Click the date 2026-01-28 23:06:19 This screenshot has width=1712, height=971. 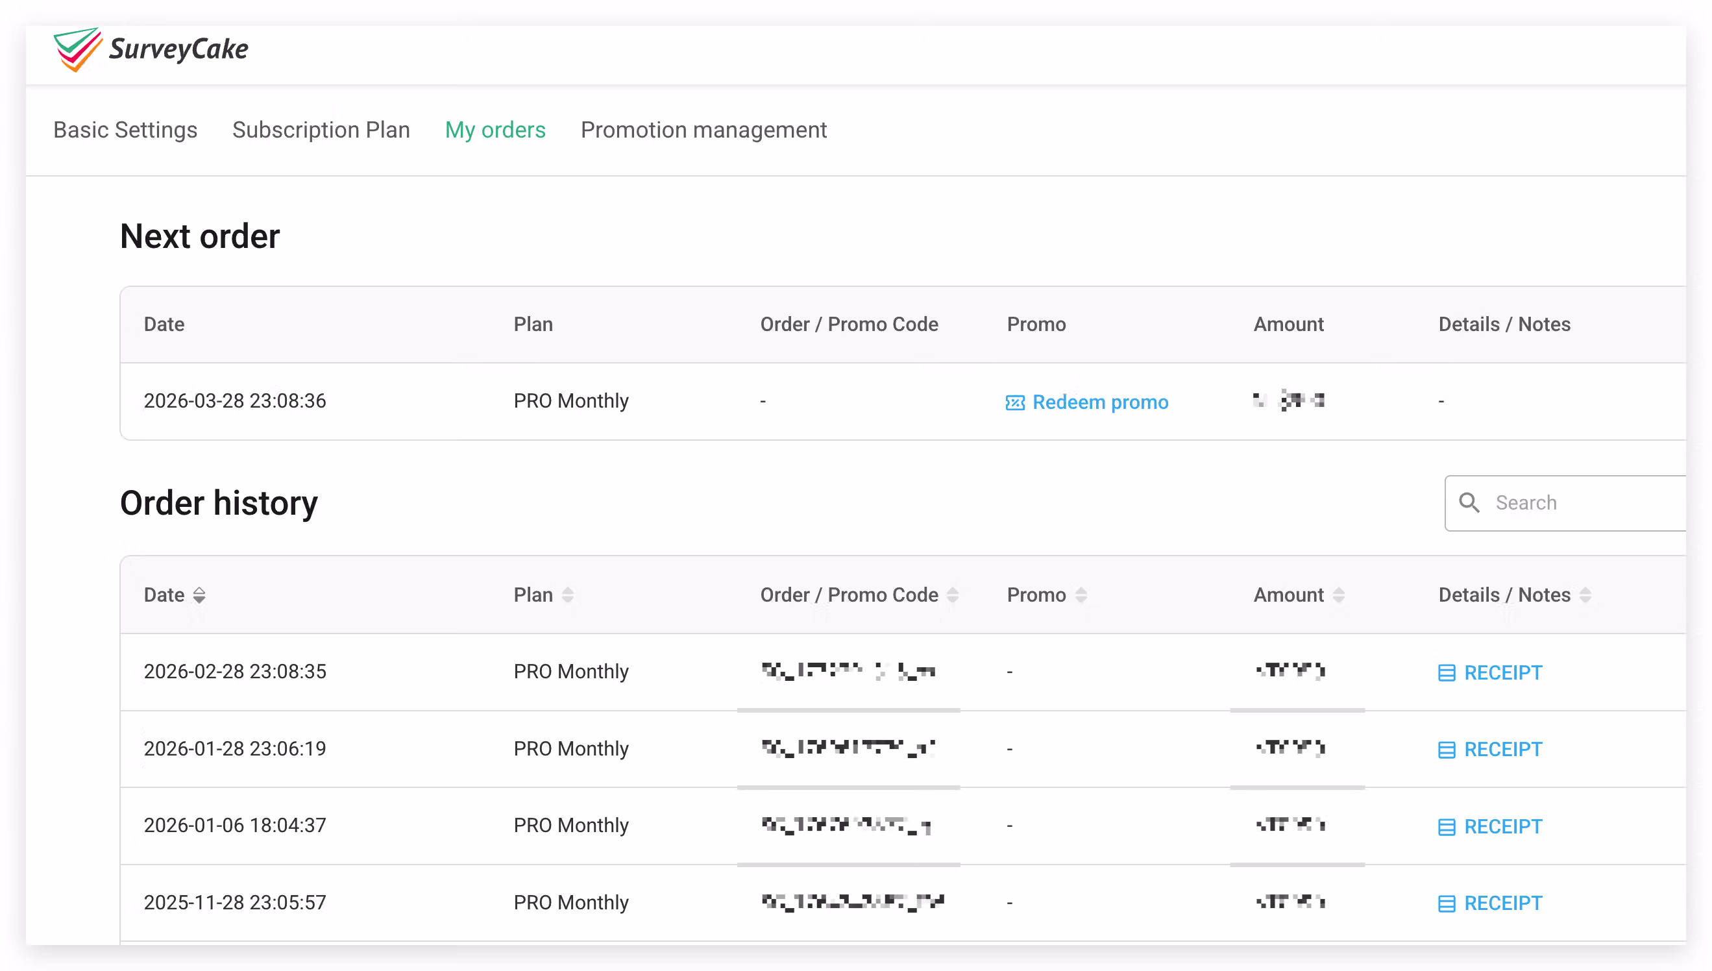pyautogui.click(x=235, y=748)
